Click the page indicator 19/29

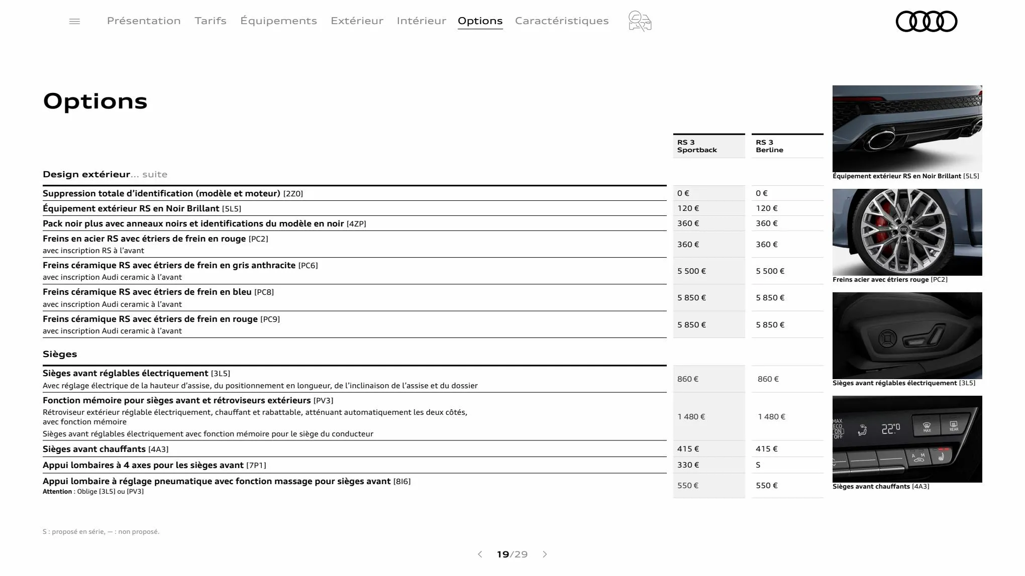point(512,554)
